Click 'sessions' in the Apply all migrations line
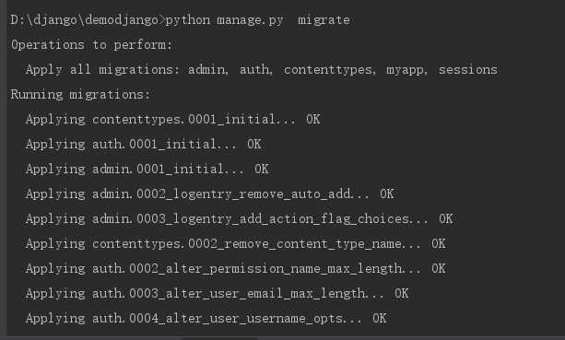Screen dimensions: 565x340 467,69
